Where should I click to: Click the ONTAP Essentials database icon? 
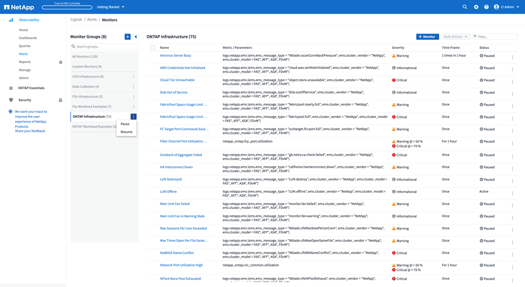click(x=11, y=88)
